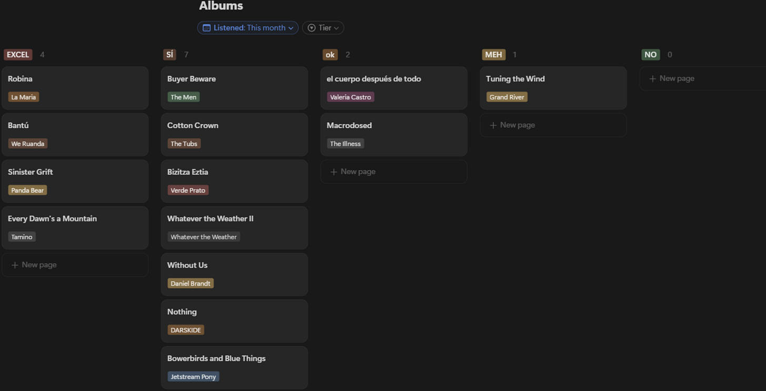Image resolution: width=766 pixels, height=391 pixels.
Task: Open the Tier filter dropdown
Action: pos(323,28)
